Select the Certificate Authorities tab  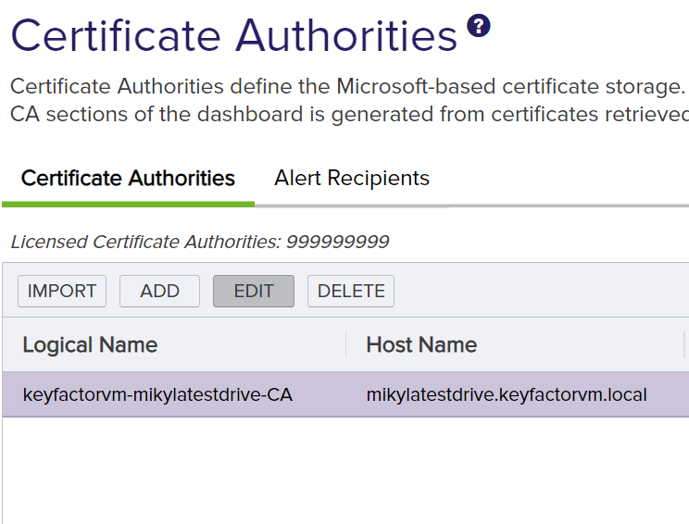pos(128,179)
